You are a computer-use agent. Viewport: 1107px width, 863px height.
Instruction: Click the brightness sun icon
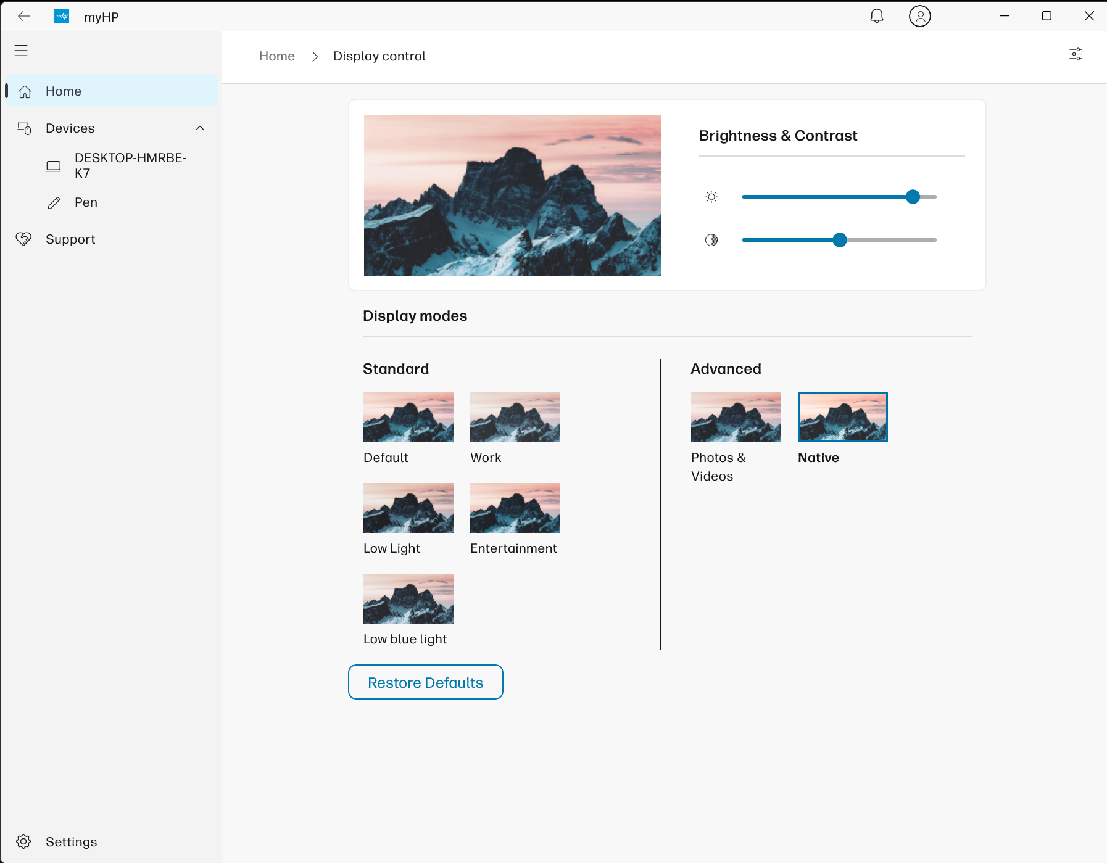tap(711, 197)
